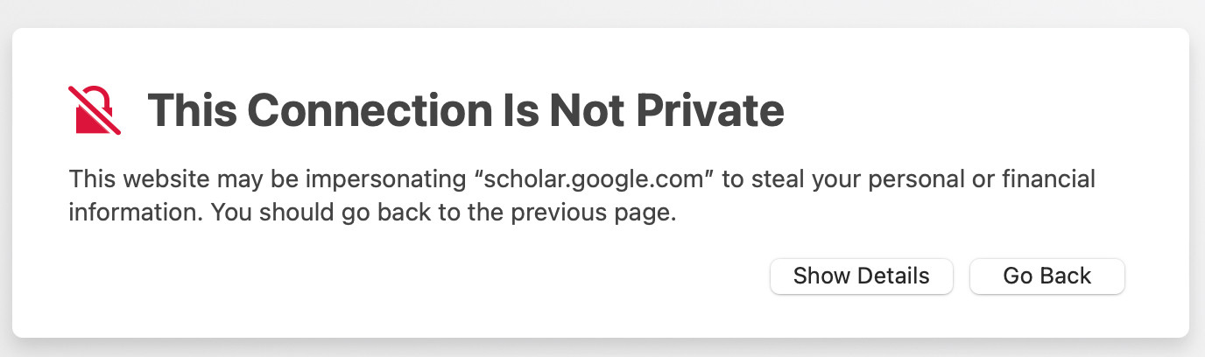1205x357 pixels.
Task: Click the phrase "This website may be"
Action: pyautogui.click(x=192, y=180)
